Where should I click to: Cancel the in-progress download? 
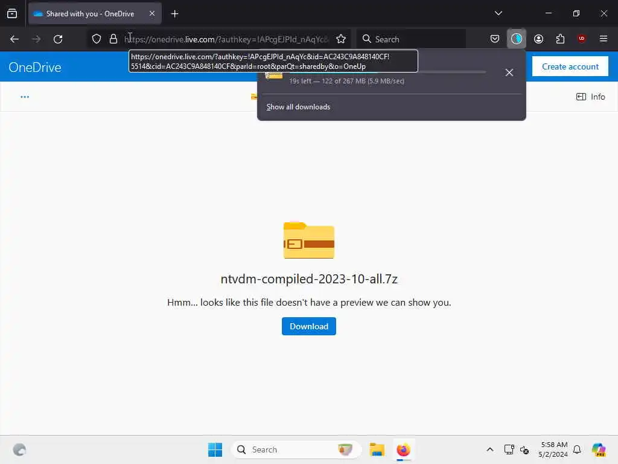click(x=509, y=72)
